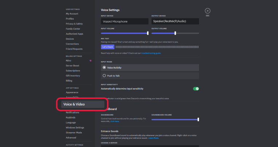Viewport: 278px width, 147px height.
Task: Open the troubleshooting guide link
Action: click(x=151, y=53)
